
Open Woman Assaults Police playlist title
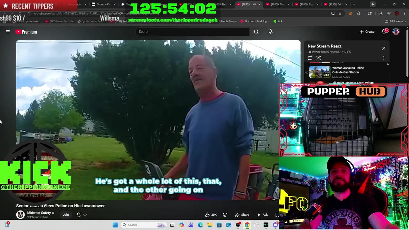(348, 70)
